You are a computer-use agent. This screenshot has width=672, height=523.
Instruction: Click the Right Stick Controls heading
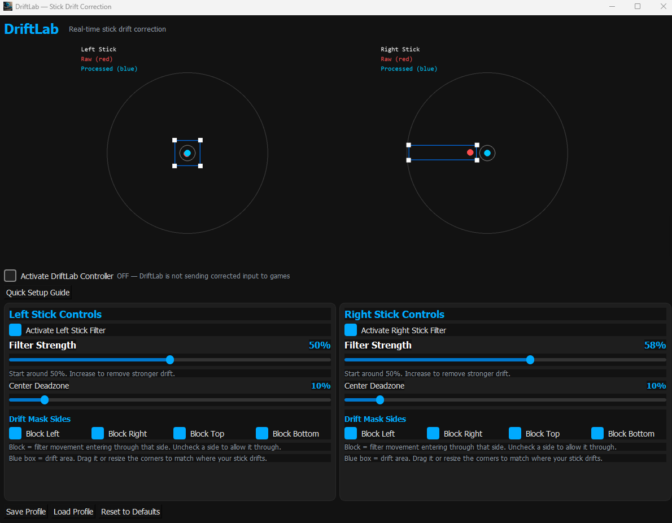(394, 314)
